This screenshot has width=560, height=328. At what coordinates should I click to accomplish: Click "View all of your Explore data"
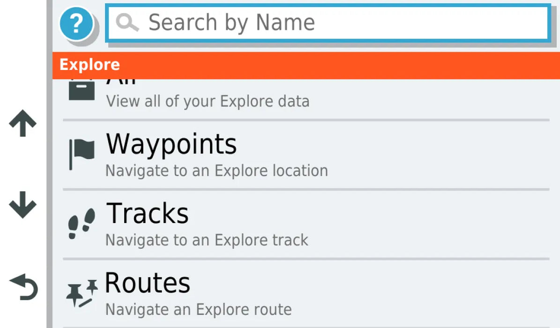click(208, 101)
